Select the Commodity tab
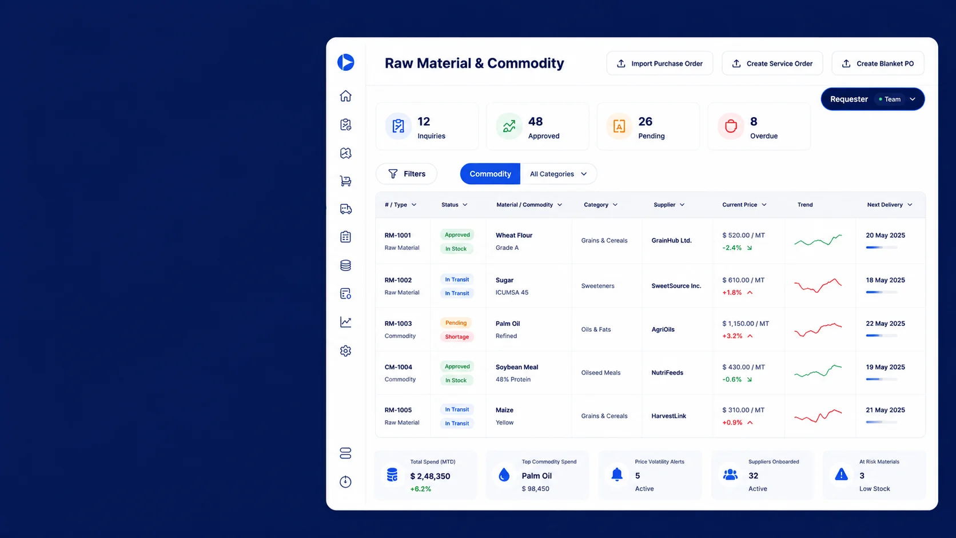956x538 pixels. pos(490,174)
